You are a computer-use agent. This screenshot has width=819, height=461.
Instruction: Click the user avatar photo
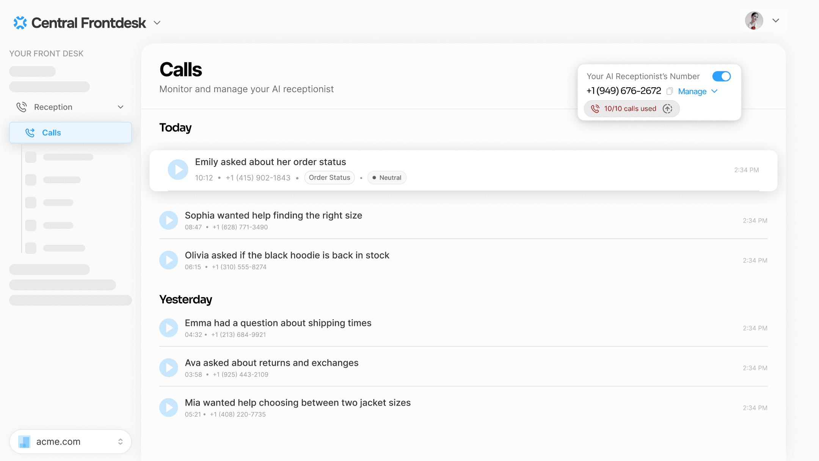tap(754, 20)
